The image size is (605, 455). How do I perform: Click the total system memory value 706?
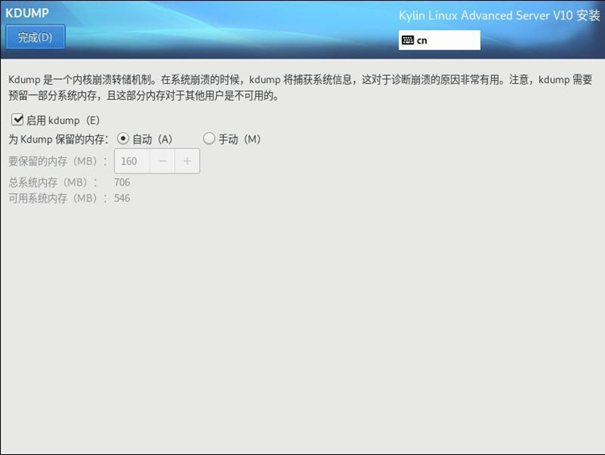click(x=122, y=182)
